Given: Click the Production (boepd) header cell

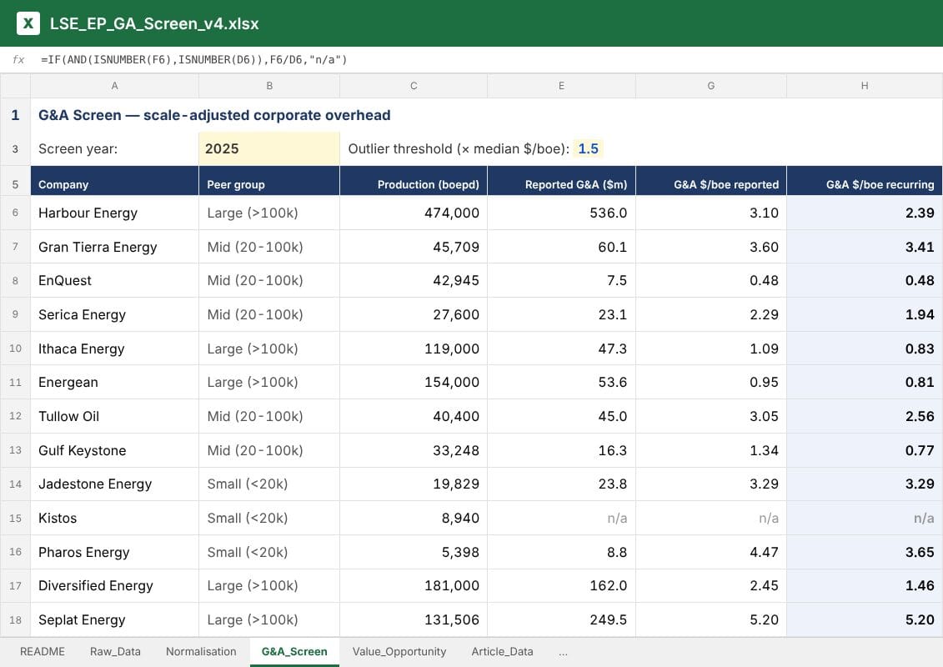Looking at the screenshot, I should coord(414,180).
